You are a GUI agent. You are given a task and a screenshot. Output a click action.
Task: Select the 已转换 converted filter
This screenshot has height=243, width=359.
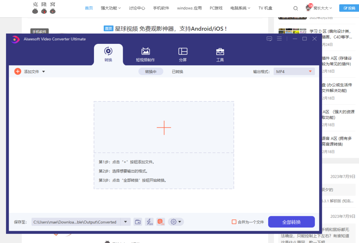177,72
